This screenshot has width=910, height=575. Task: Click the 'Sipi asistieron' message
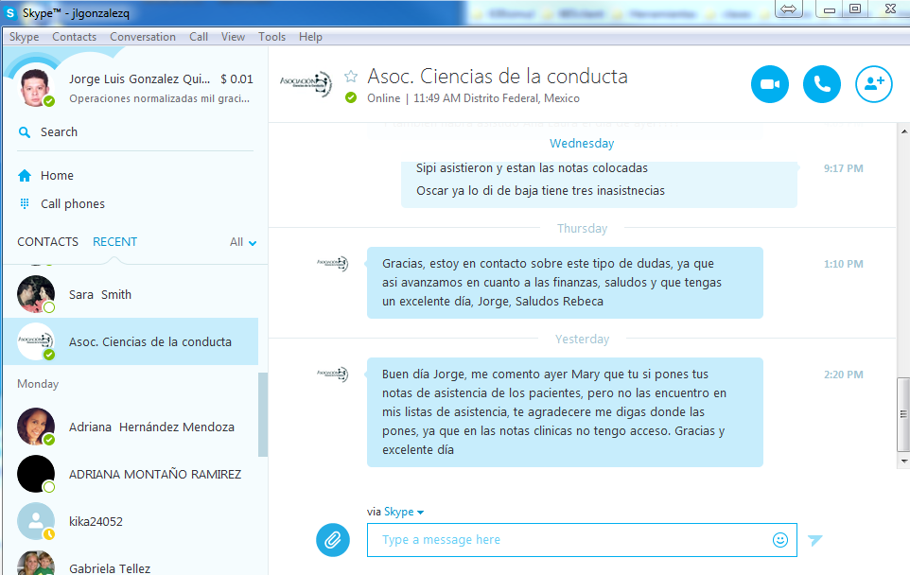[532, 167]
